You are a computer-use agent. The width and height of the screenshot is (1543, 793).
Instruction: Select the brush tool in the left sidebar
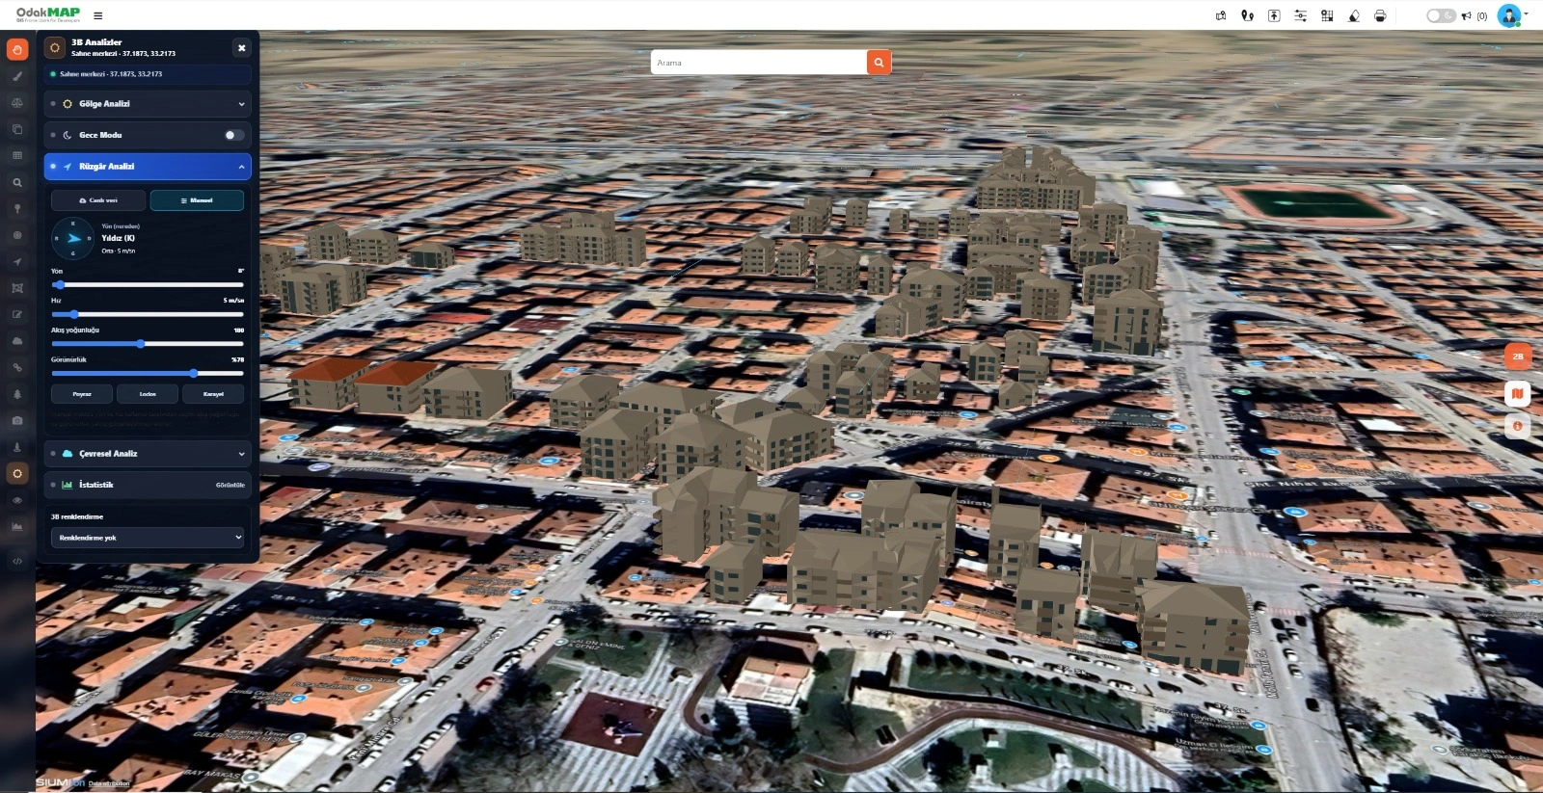pyautogui.click(x=17, y=76)
